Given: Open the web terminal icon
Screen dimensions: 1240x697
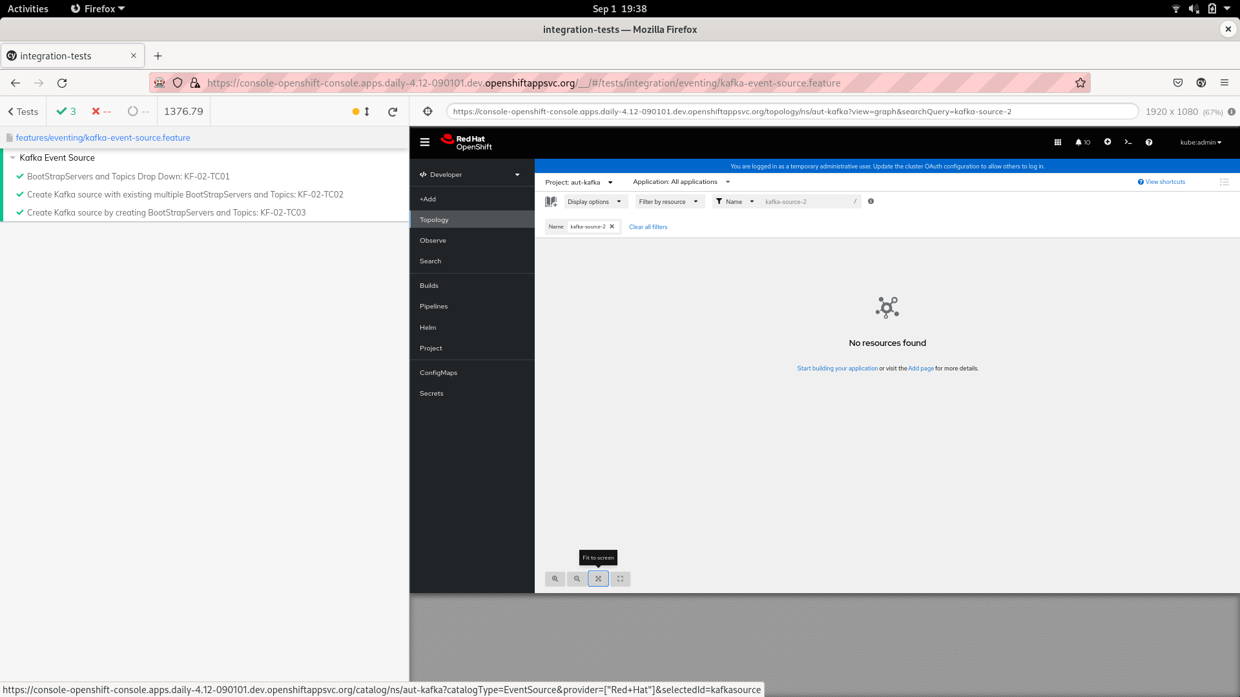Looking at the screenshot, I should coord(1128,142).
